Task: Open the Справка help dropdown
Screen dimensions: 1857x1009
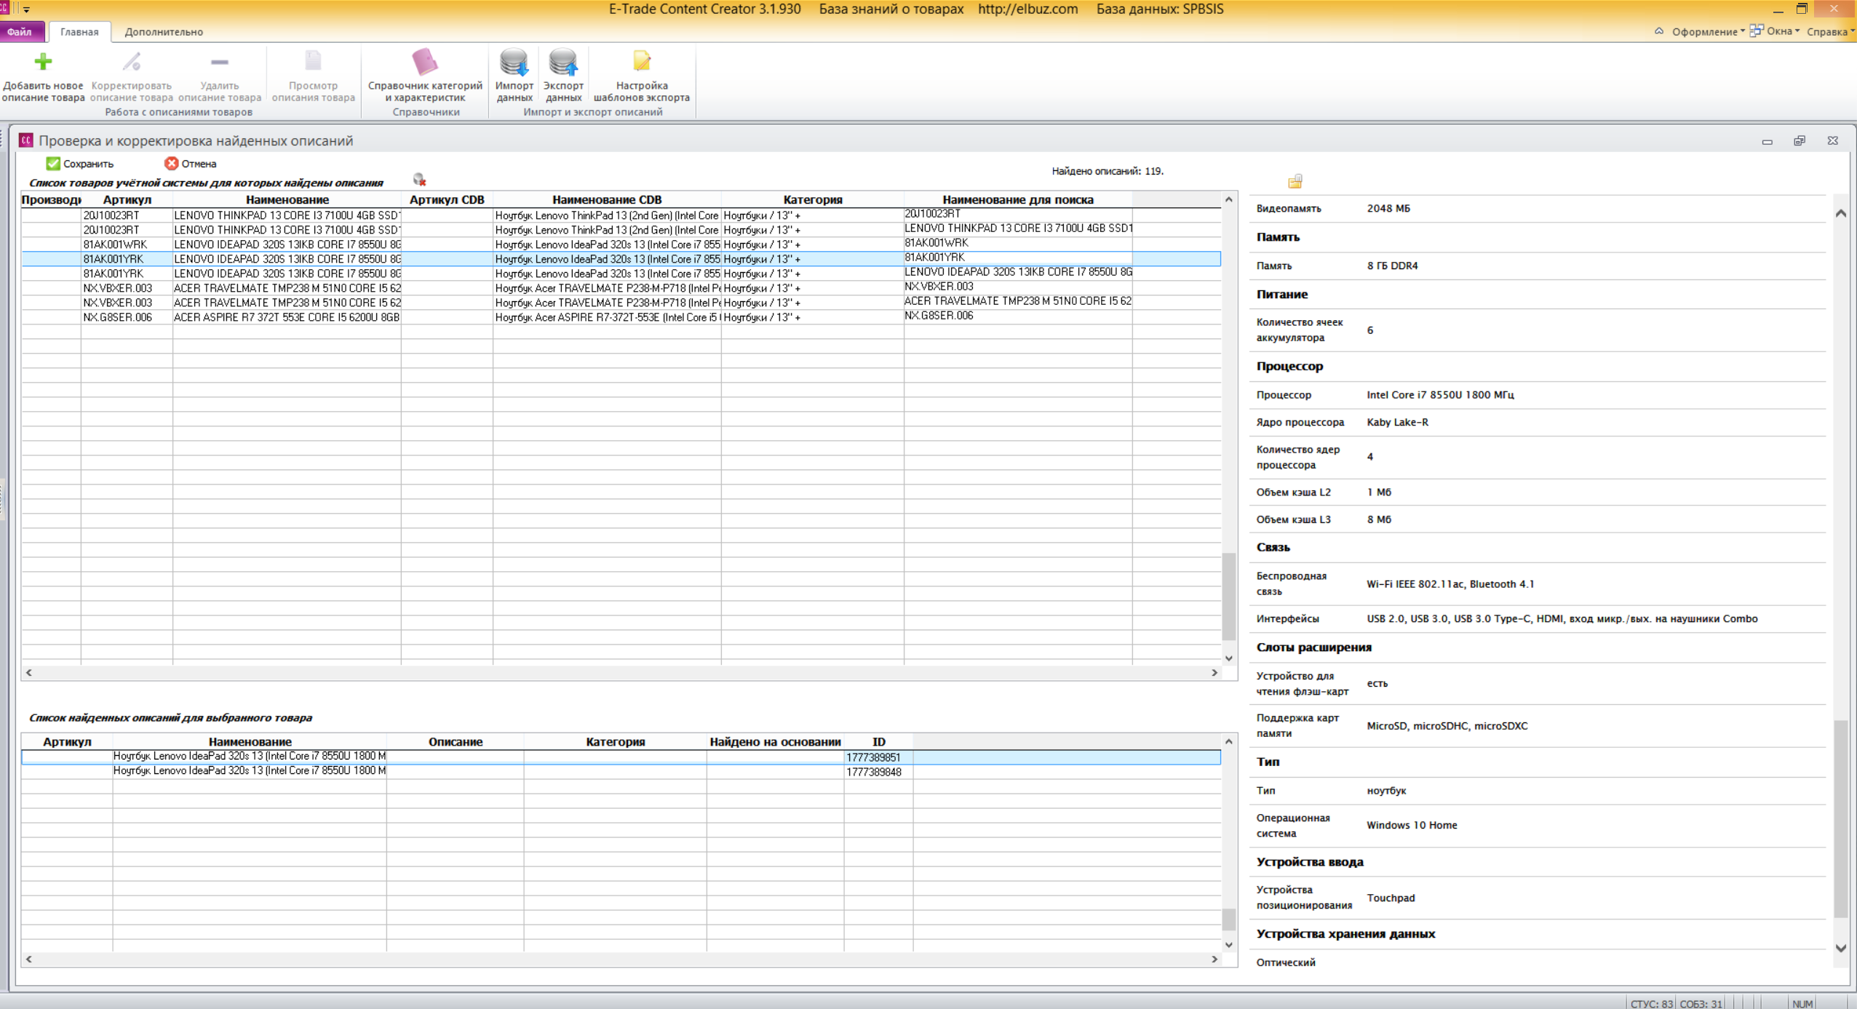Action: point(1831,31)
